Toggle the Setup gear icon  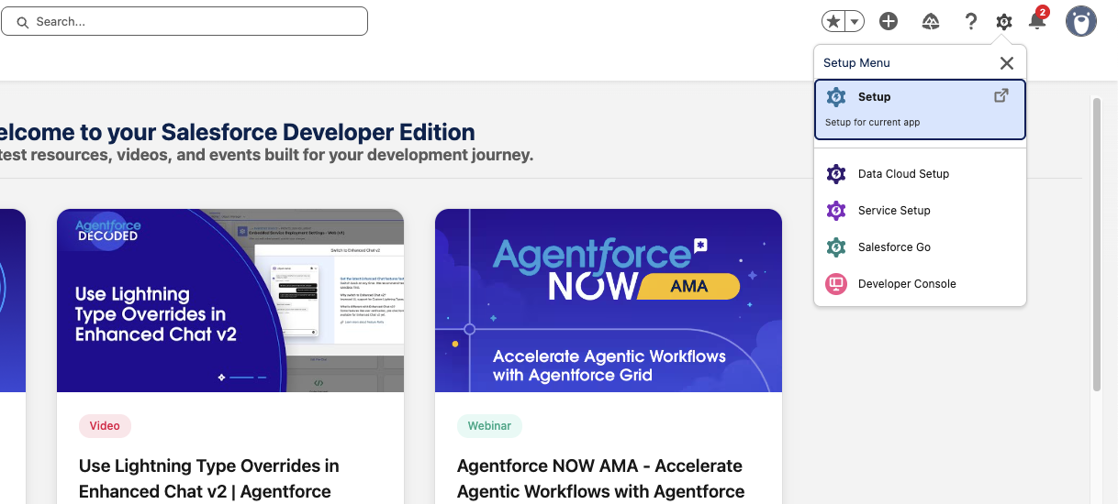coord(1004,21)
